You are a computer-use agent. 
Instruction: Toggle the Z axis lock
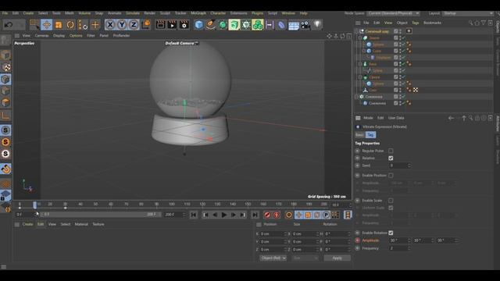(134, 24)
